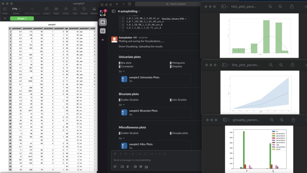Open sample1 Misc Plots zip file
Screen dimensions: 307x173
155,145
